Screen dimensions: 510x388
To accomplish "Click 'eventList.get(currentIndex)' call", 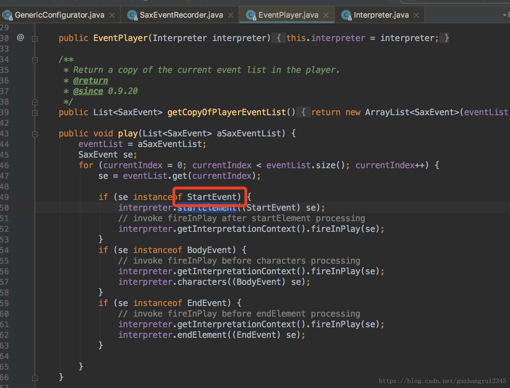I will pyautogui.click(x=190, y=176).
